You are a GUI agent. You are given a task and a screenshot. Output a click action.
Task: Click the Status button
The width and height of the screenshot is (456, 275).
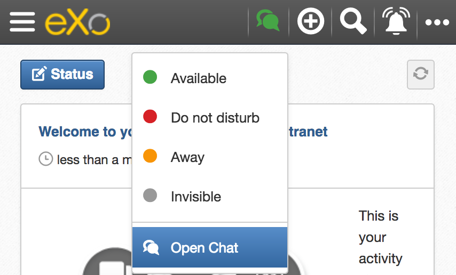click(x=62, y=75)
